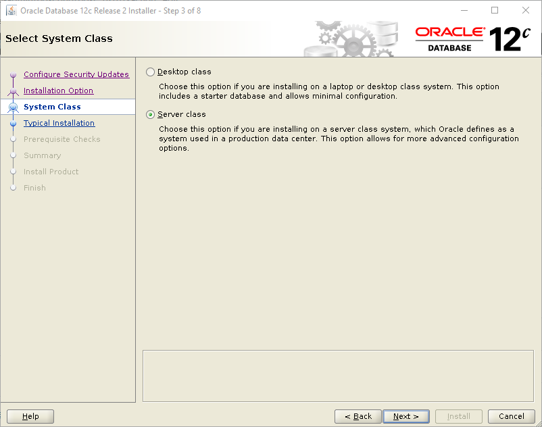
Task: Proceed with the Next button
Action: [x=406, y=416]
